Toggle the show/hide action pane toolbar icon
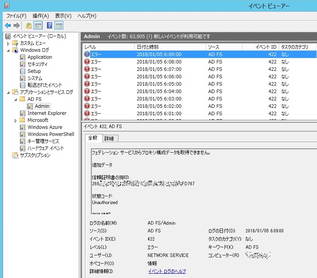 (59, 26)
